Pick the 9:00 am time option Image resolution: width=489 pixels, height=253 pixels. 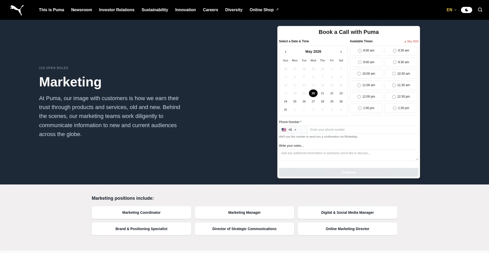(366, 62)
